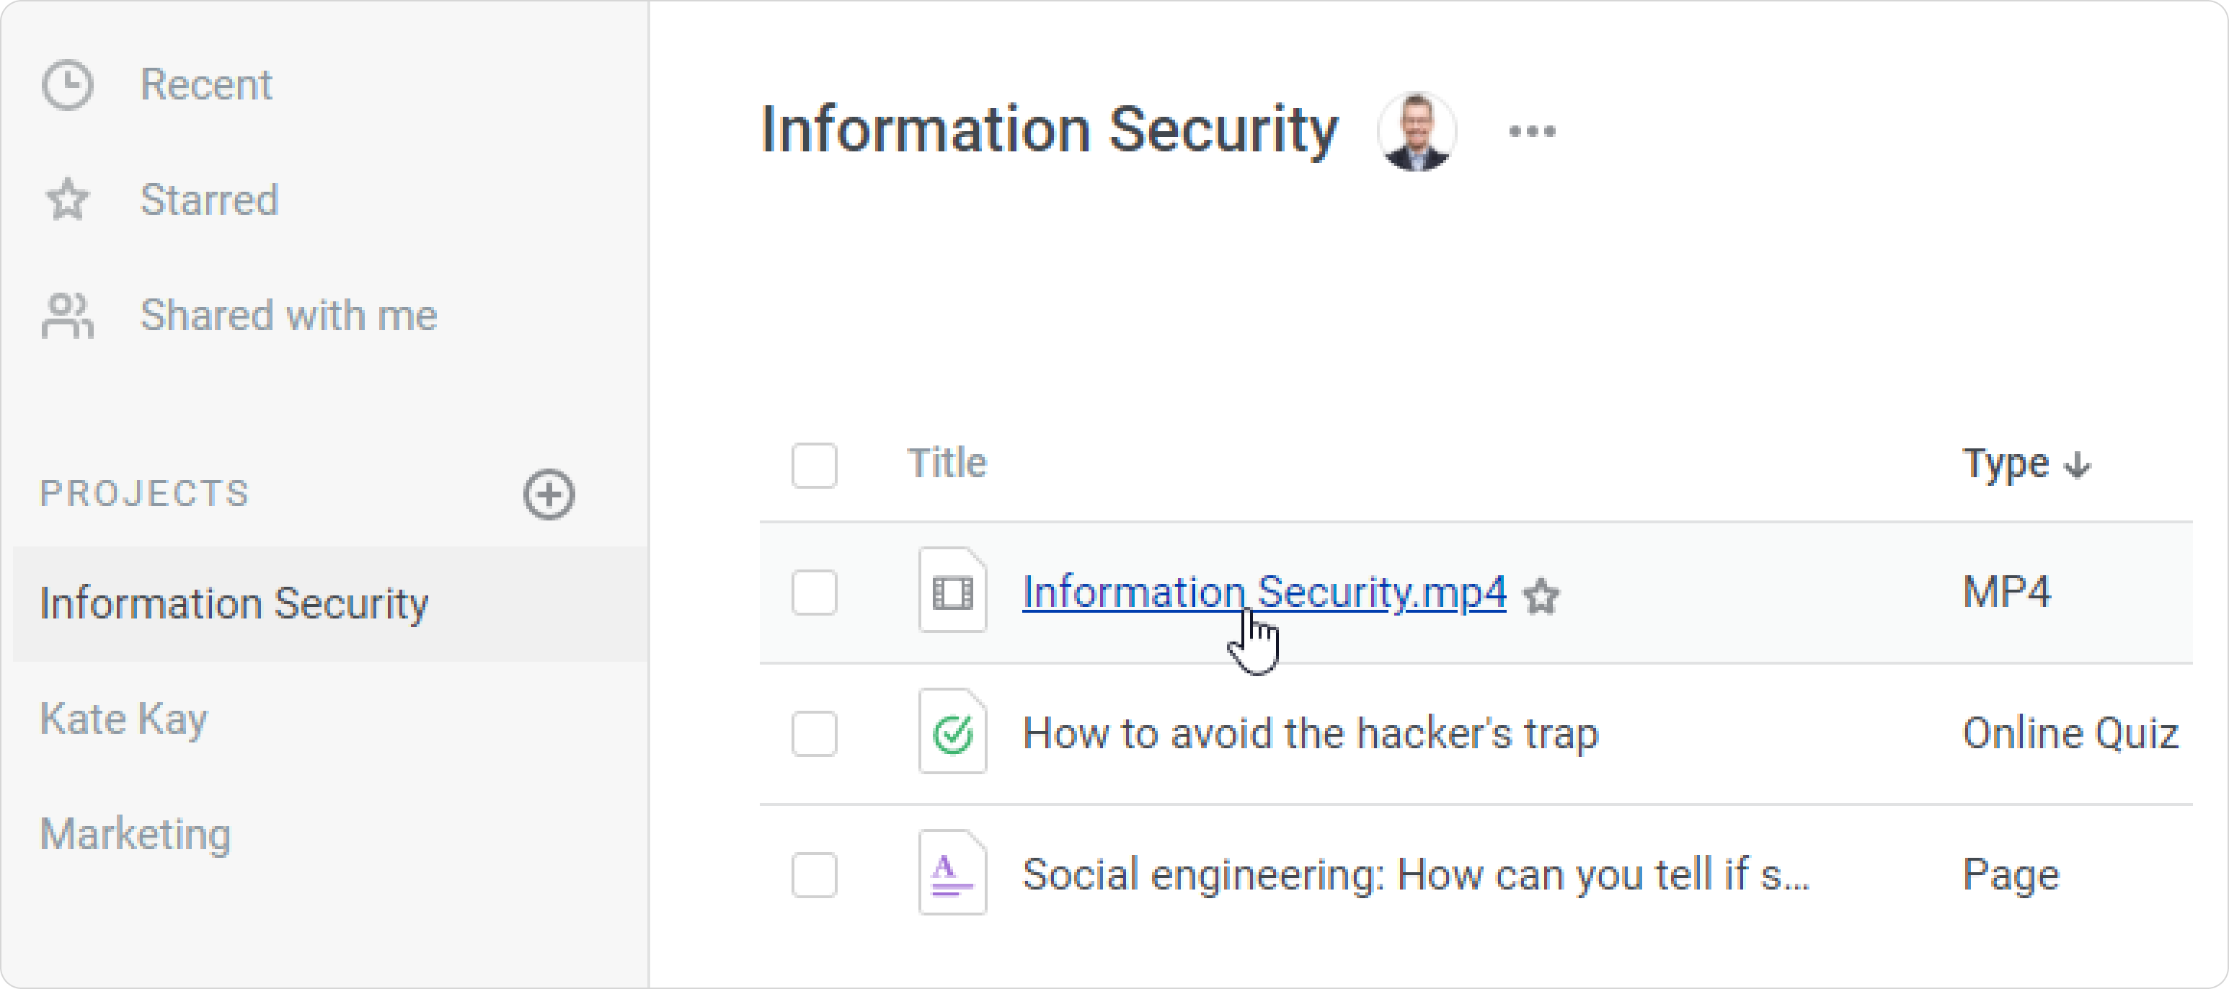Viewport: 2229px width, 989px height.
Task: Add a new project with plus icon
Action: pos(549,495)
